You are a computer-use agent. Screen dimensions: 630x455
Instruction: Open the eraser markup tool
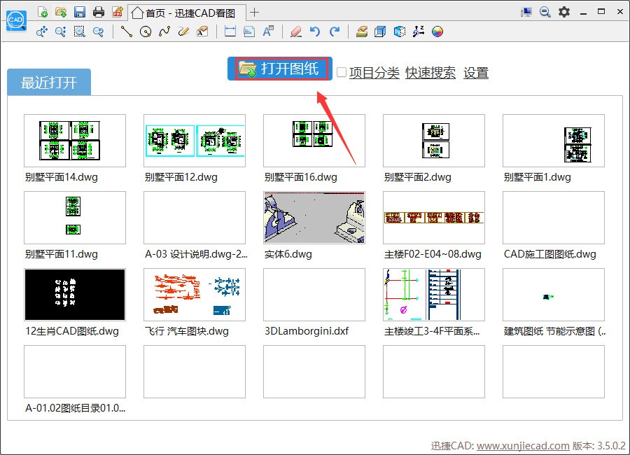tap(295, 31)
